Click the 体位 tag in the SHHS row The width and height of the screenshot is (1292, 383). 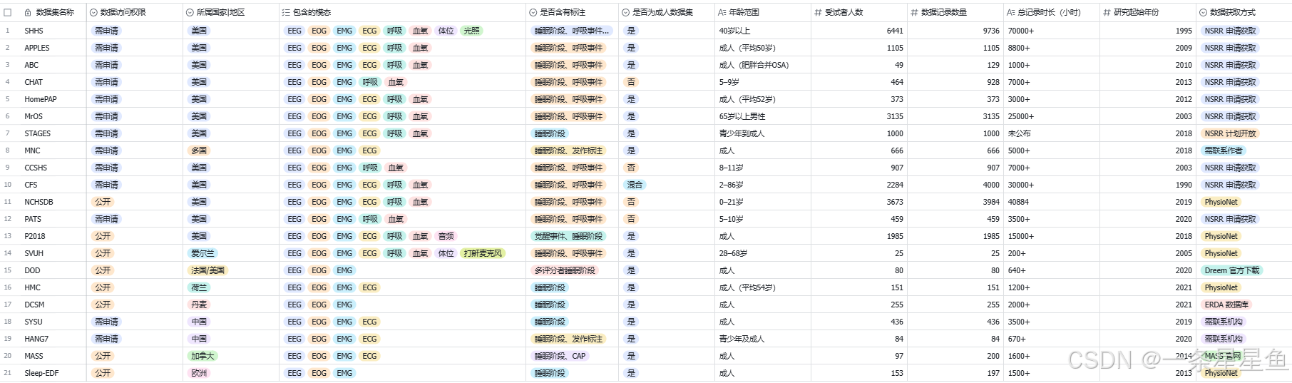click(446, 31)
